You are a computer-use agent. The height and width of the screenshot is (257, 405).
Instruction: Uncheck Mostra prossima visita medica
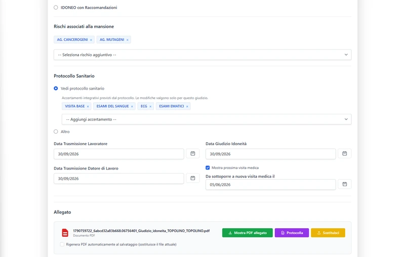point(208,168)
